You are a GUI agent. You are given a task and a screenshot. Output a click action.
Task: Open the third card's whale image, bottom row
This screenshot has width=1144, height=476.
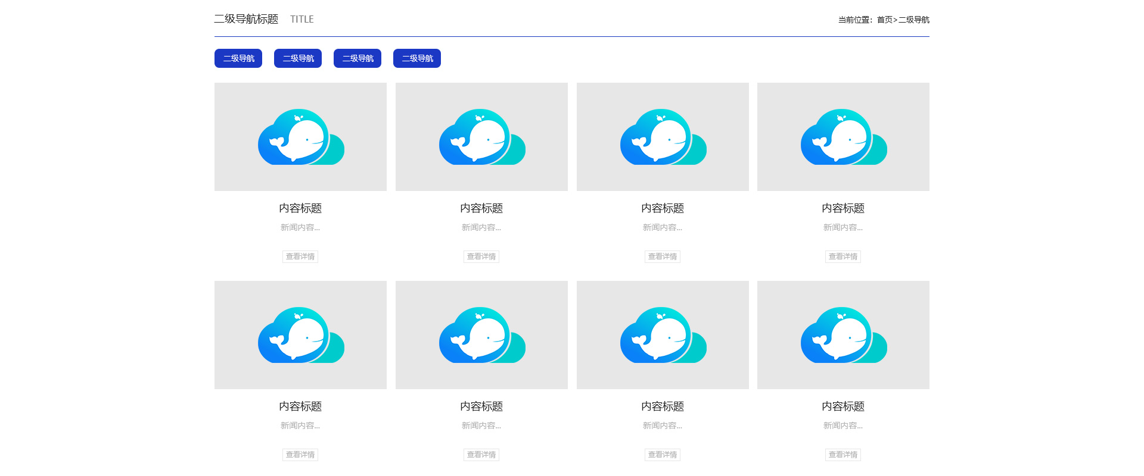click(663, 335)
